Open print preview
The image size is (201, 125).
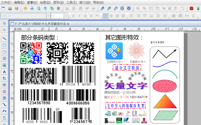[x=39, y=9]
